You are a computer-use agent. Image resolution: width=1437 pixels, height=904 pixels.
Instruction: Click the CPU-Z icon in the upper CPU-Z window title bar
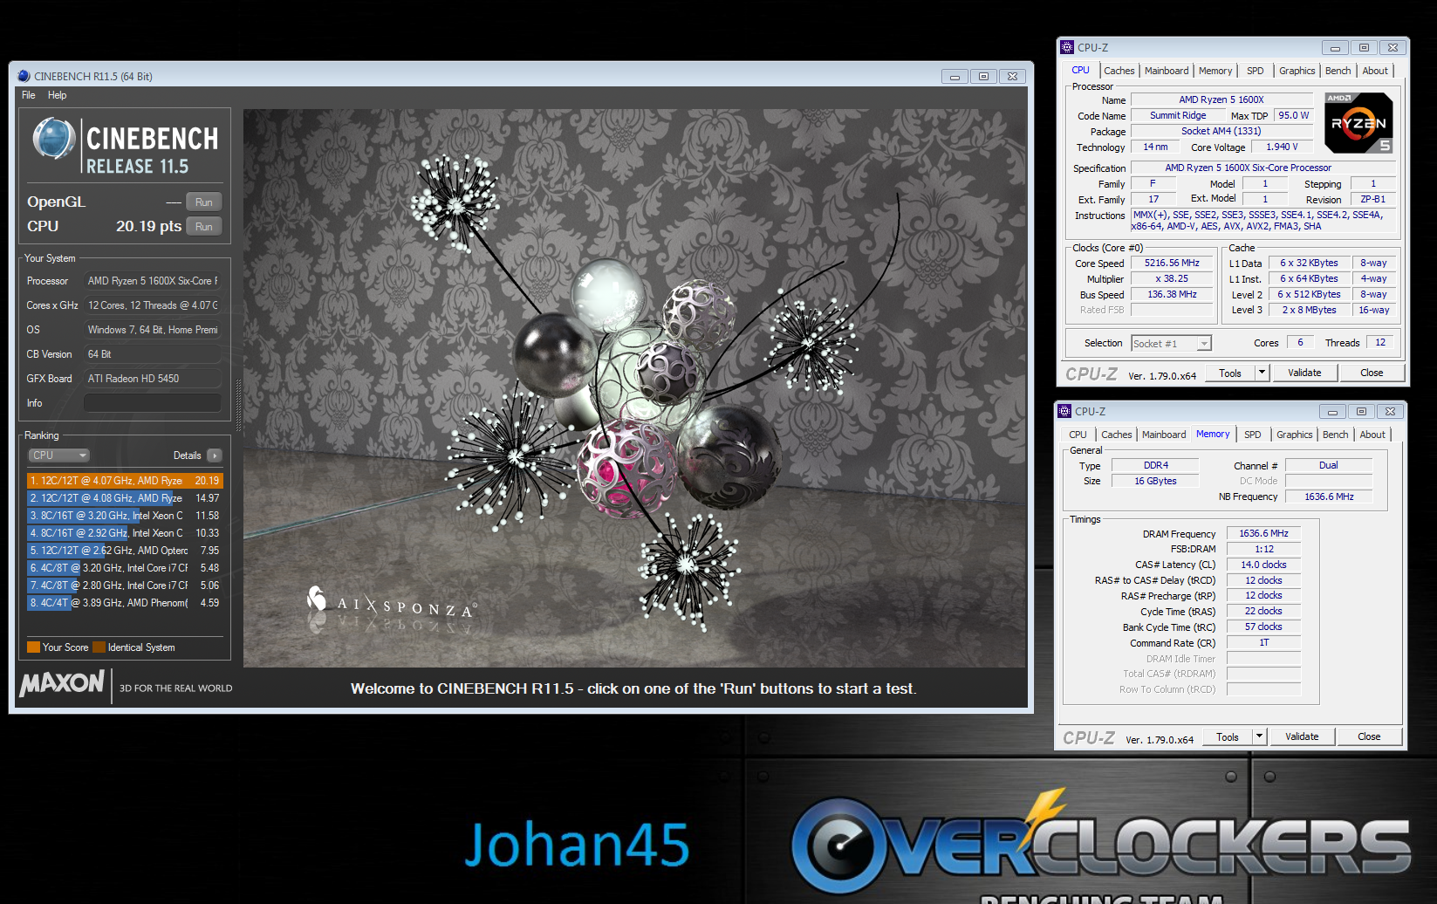pyautogui.click(x=1067, y=47)
